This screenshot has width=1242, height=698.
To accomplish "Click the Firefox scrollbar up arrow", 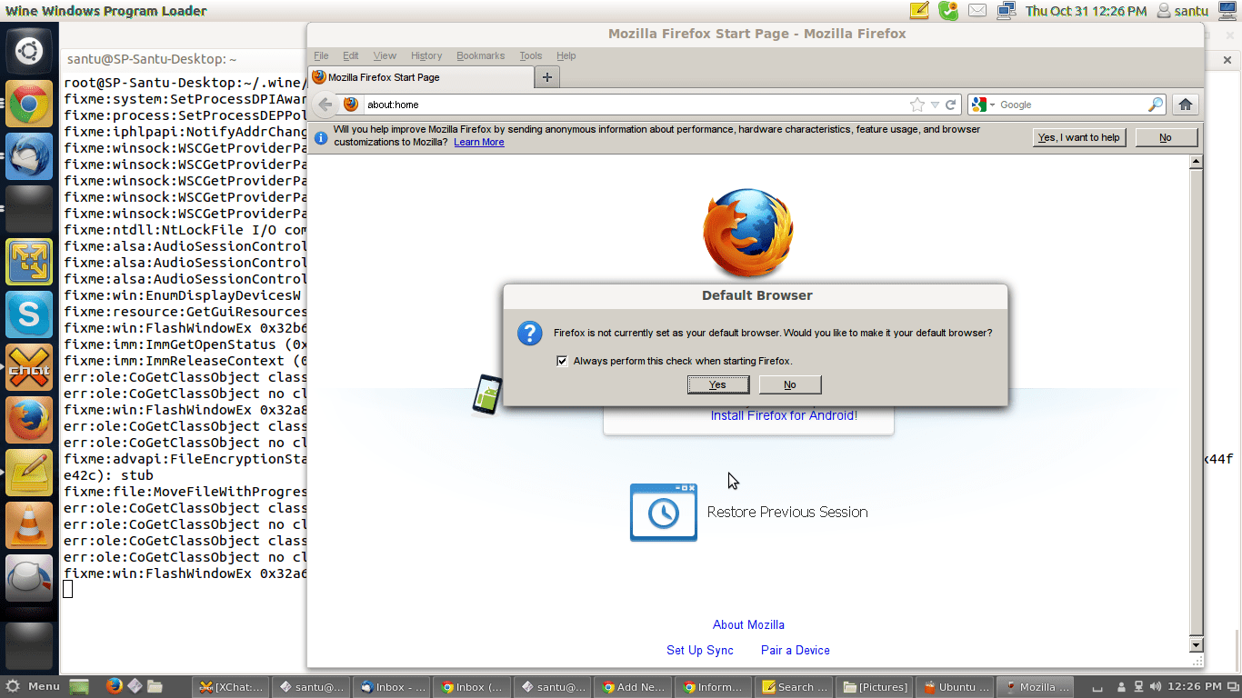I will coord(1197,161).
